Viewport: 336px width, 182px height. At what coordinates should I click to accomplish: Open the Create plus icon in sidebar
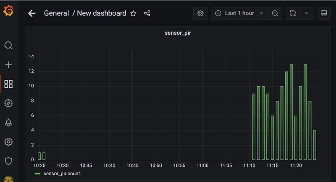(x=8, y=65)
